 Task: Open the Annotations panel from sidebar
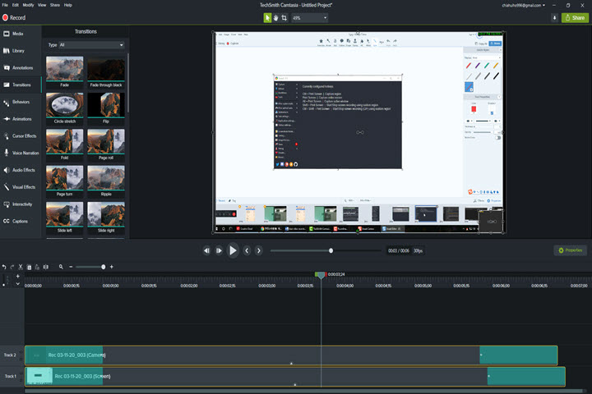click(x=21, y=67)
